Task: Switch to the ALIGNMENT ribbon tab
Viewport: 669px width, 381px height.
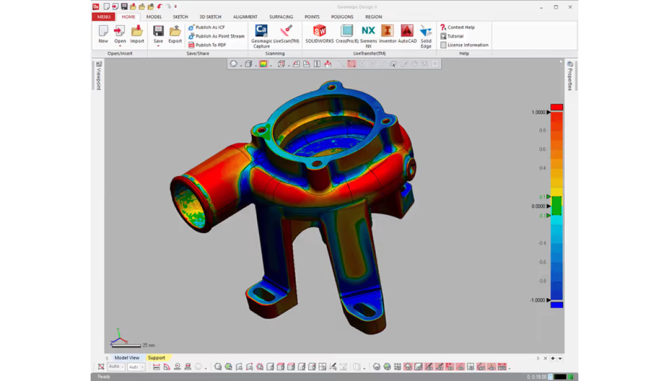Action: pyautogui.click(x=246, y=16)
